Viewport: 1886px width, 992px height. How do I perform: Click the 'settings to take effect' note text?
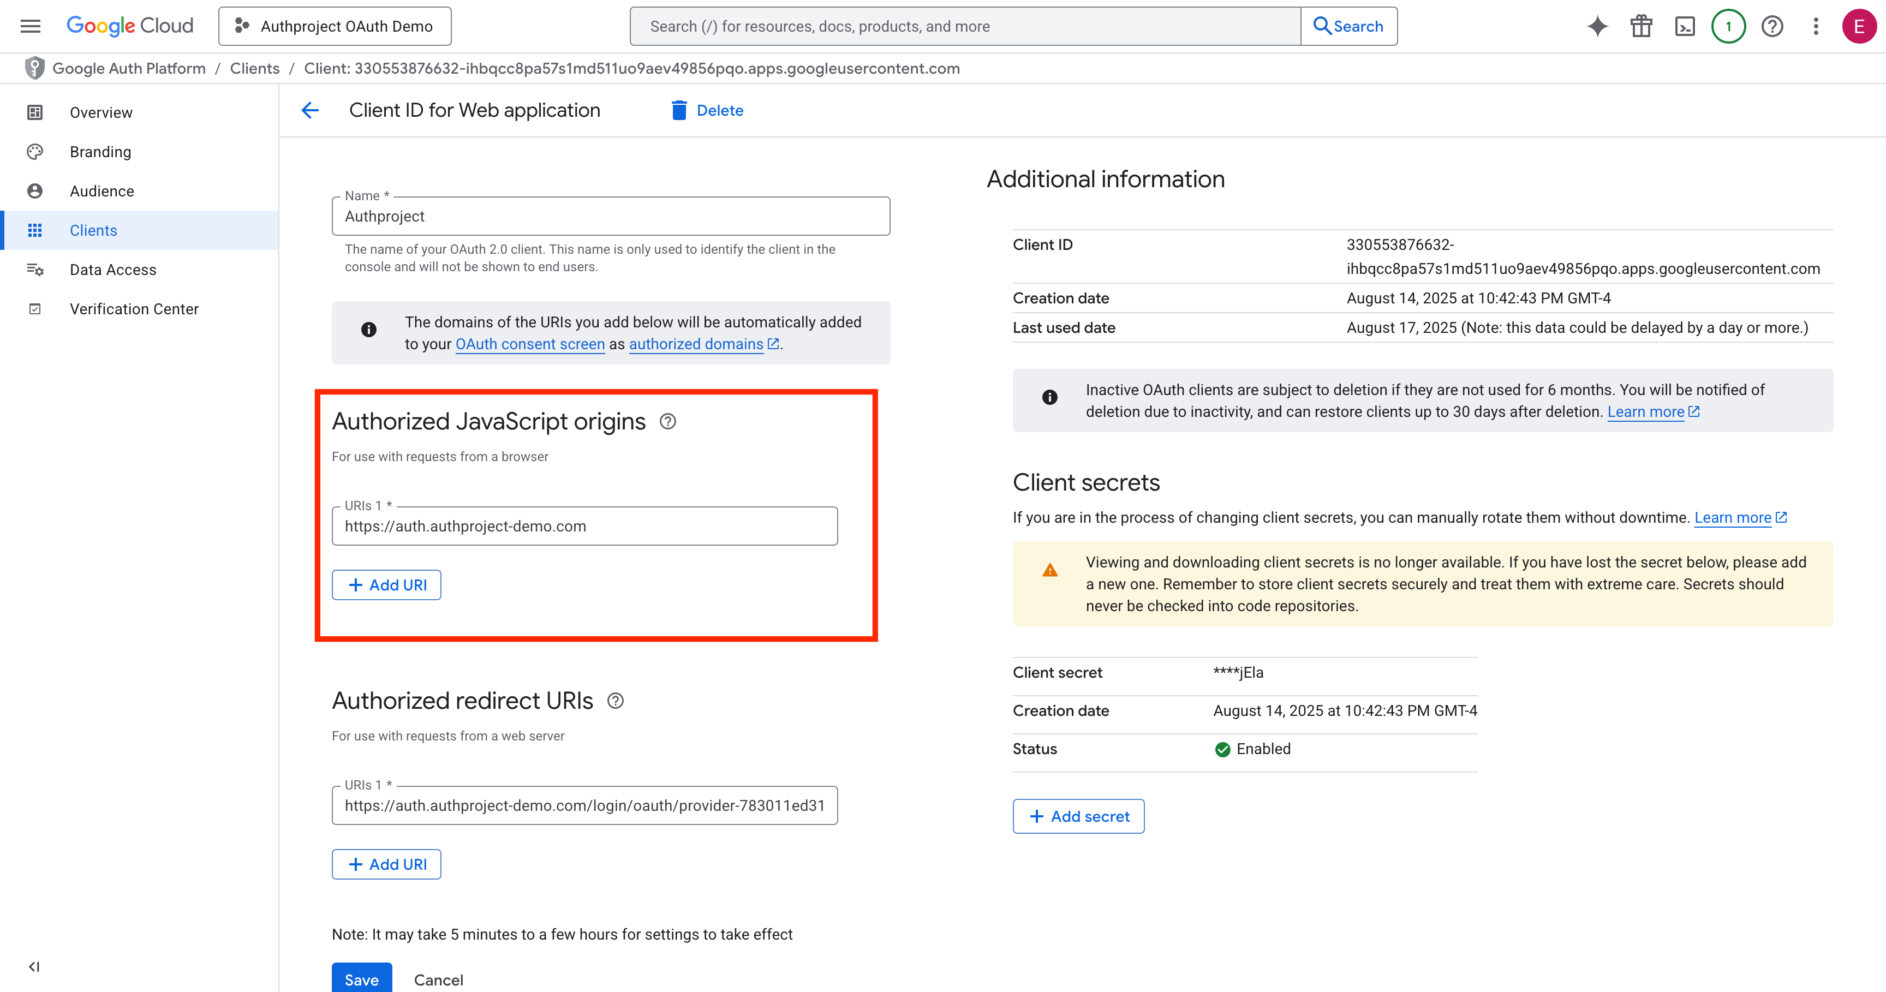(562, 935)
